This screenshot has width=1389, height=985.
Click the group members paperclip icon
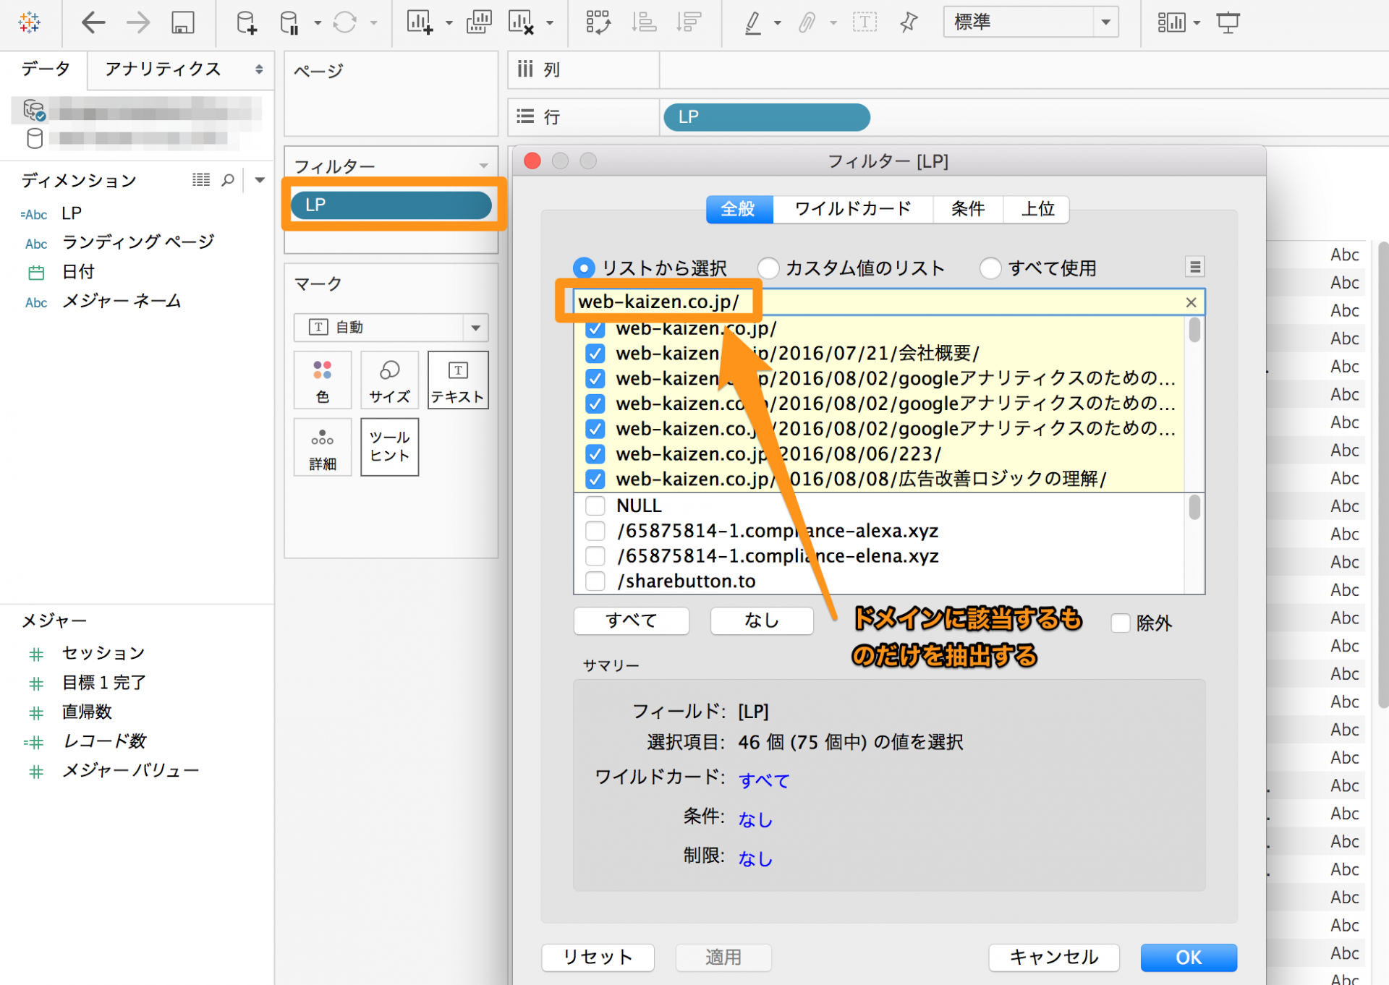coord(807,22)
